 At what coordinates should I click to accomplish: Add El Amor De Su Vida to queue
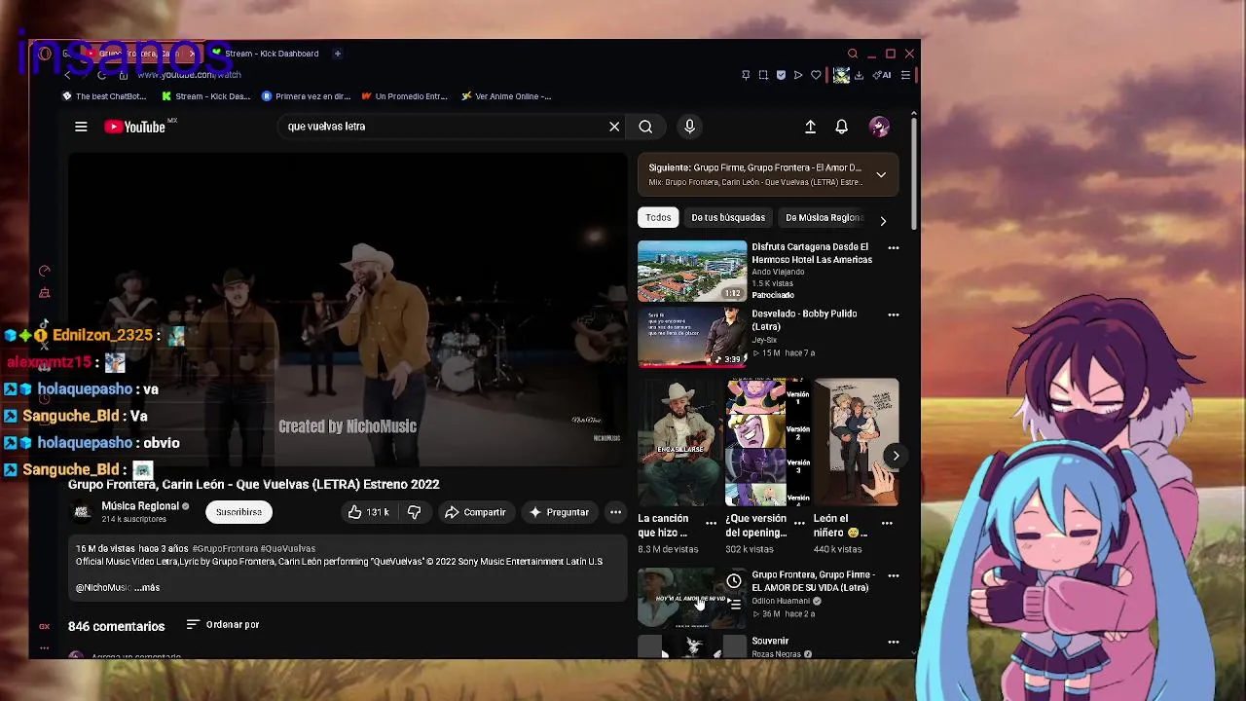tap(734, 605)
